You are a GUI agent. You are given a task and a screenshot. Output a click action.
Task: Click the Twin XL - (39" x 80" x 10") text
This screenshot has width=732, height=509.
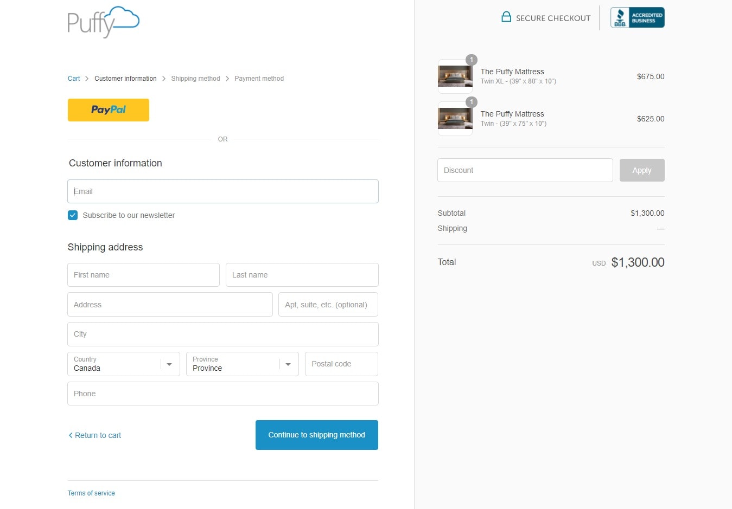click(x=518, y=81)
